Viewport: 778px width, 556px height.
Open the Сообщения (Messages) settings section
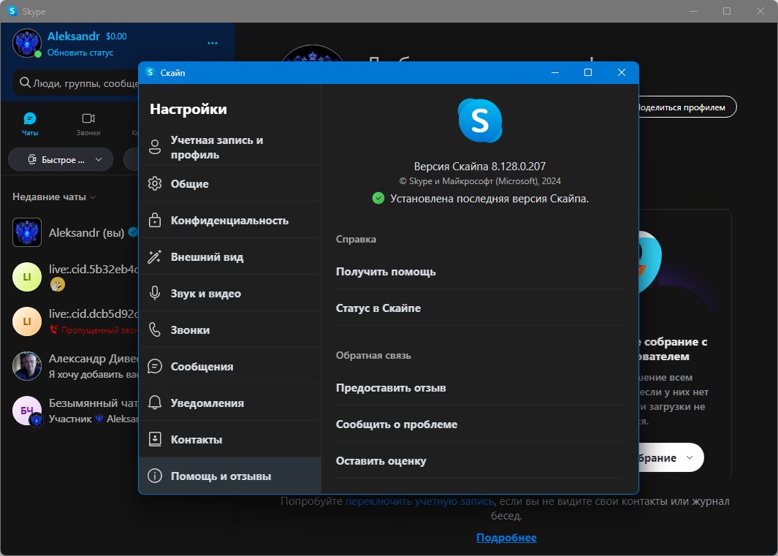[x=229, y=366]
